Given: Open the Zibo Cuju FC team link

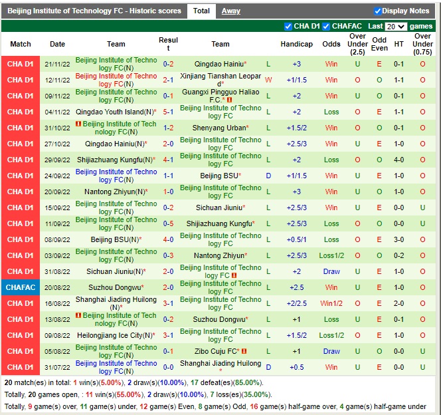Looking at the screenshot, I should pos(215,351).
